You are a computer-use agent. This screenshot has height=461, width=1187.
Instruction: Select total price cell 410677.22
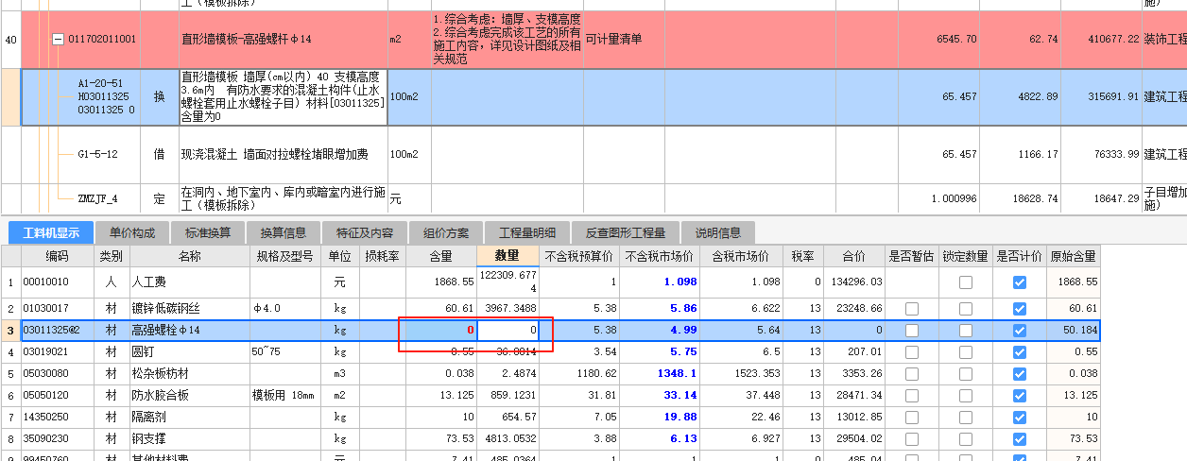coord(1100,40)
